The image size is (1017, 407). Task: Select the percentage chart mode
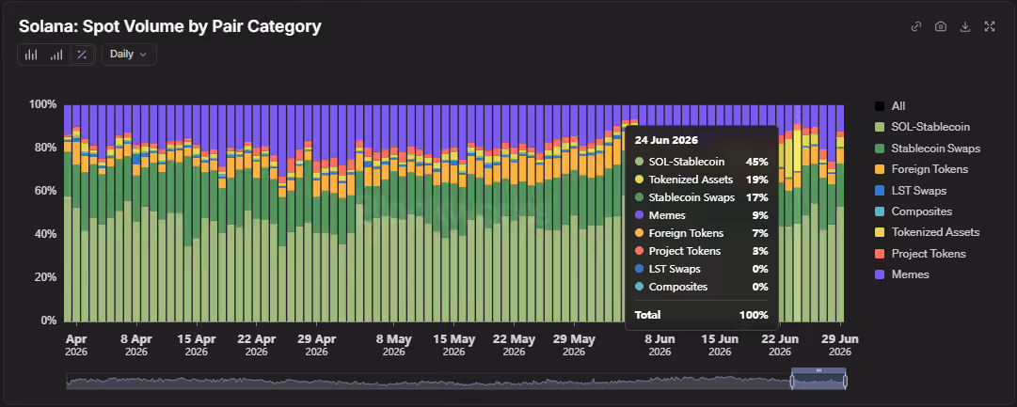tap(82, 55)
